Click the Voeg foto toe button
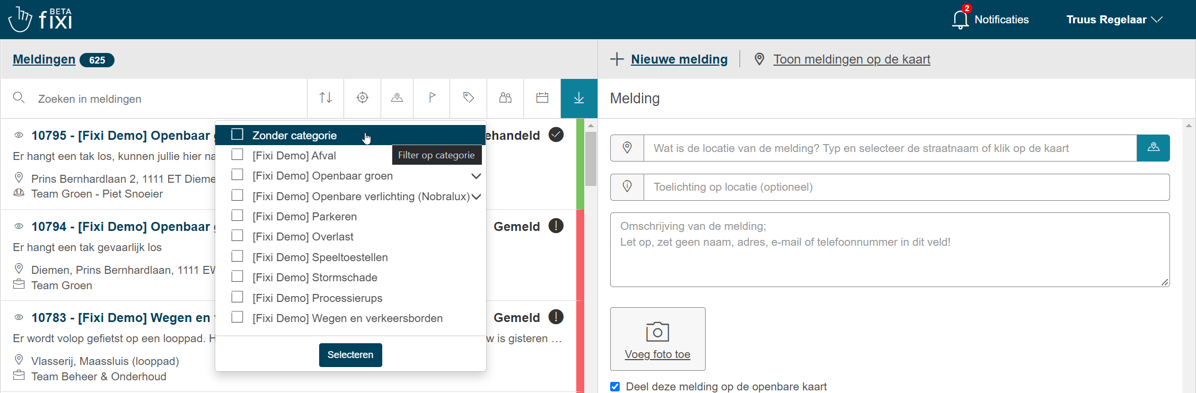 pos(657,339)
